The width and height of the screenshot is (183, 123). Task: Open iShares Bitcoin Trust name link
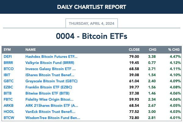coord(50,75)
